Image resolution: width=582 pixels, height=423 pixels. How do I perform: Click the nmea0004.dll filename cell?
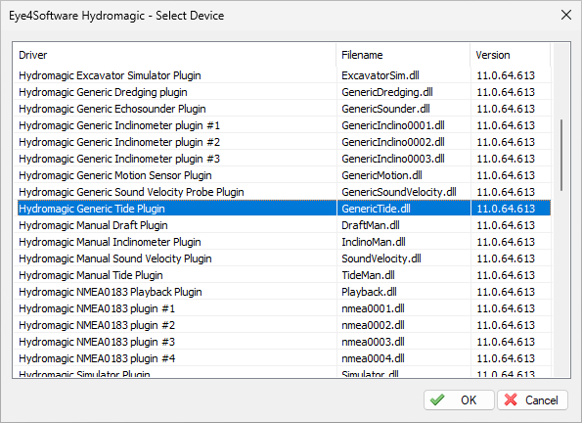click(x=373, y=358)
